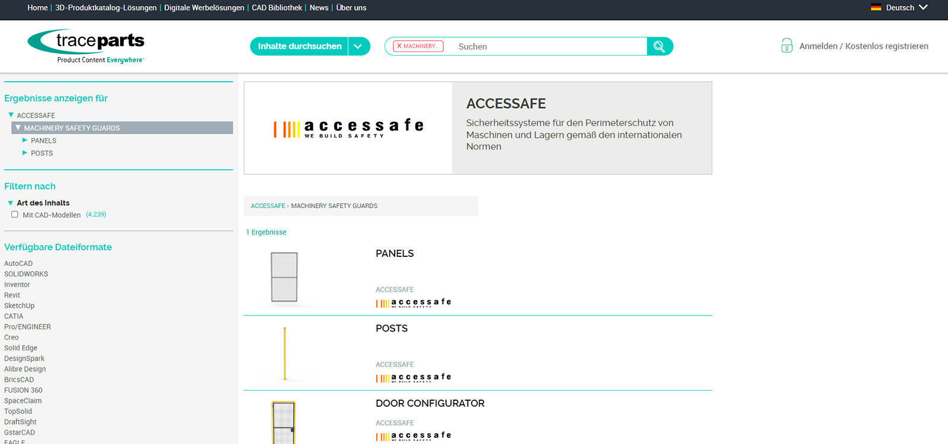Click ACCESSAFE in the breadcrumb
This screenshot has width=948, height=444.
(268, 206)
